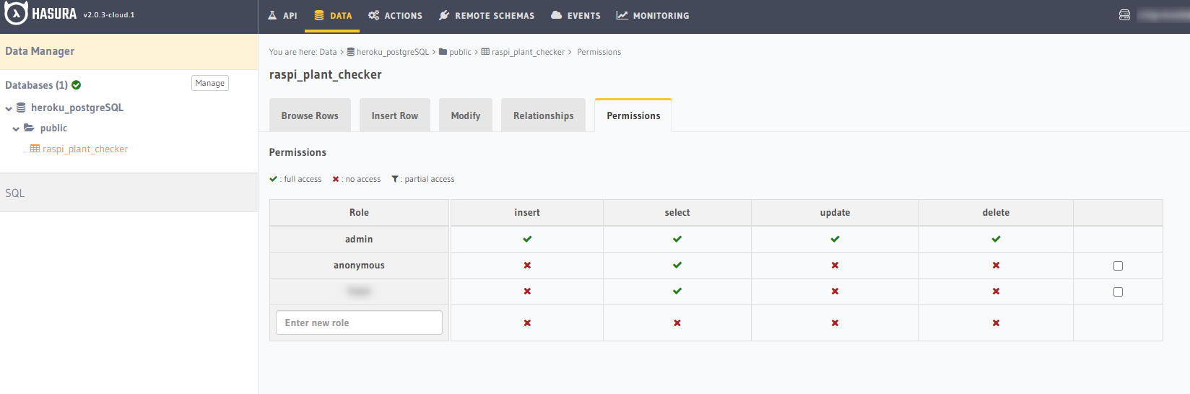Click the project database icon at top right

coord(1124,15)
